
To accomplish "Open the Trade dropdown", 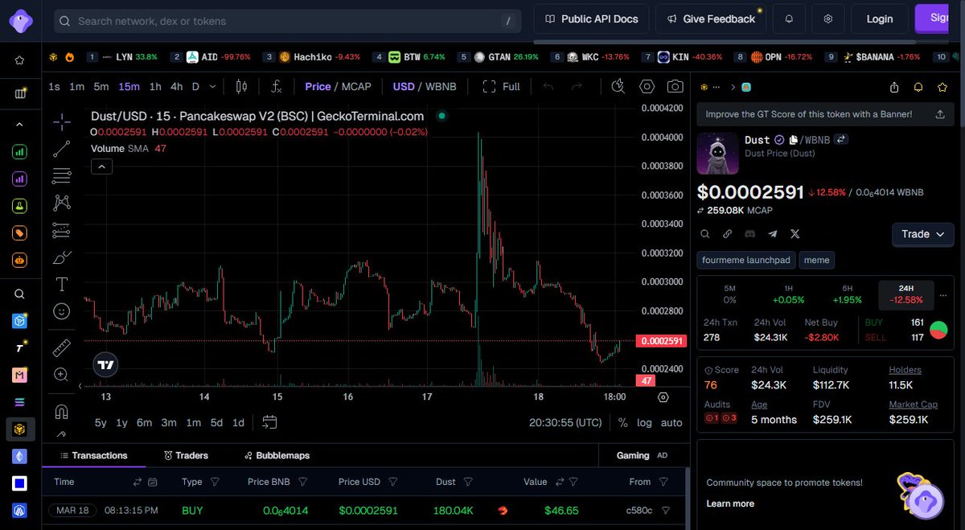I will pyautogui.click(x=923, y=234).
